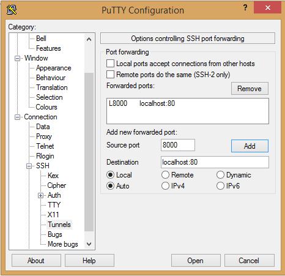Click the Source port input field

tap(178, 145)
